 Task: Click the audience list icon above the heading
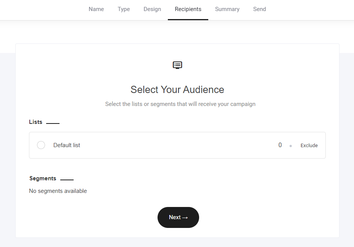177,65
